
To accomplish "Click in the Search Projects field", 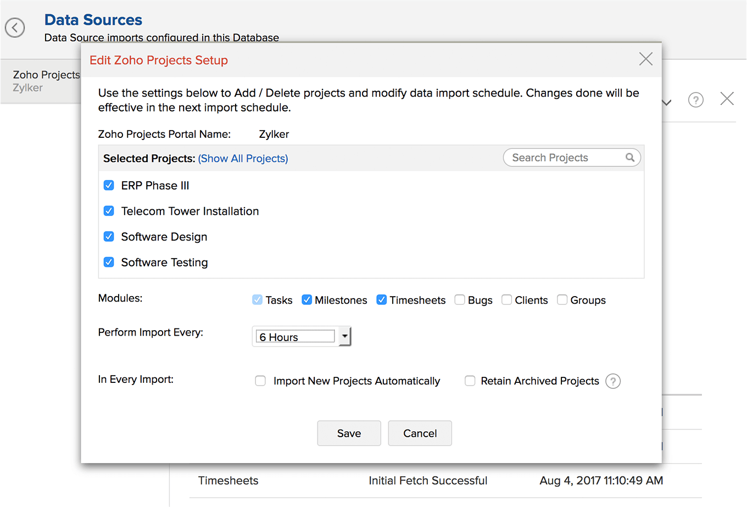I will [572, 158].
